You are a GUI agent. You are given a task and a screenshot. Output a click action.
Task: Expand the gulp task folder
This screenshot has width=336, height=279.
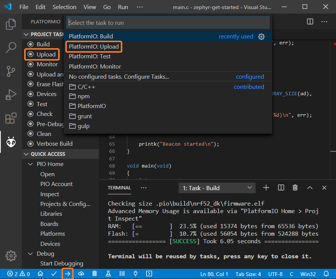click(168, 126)
